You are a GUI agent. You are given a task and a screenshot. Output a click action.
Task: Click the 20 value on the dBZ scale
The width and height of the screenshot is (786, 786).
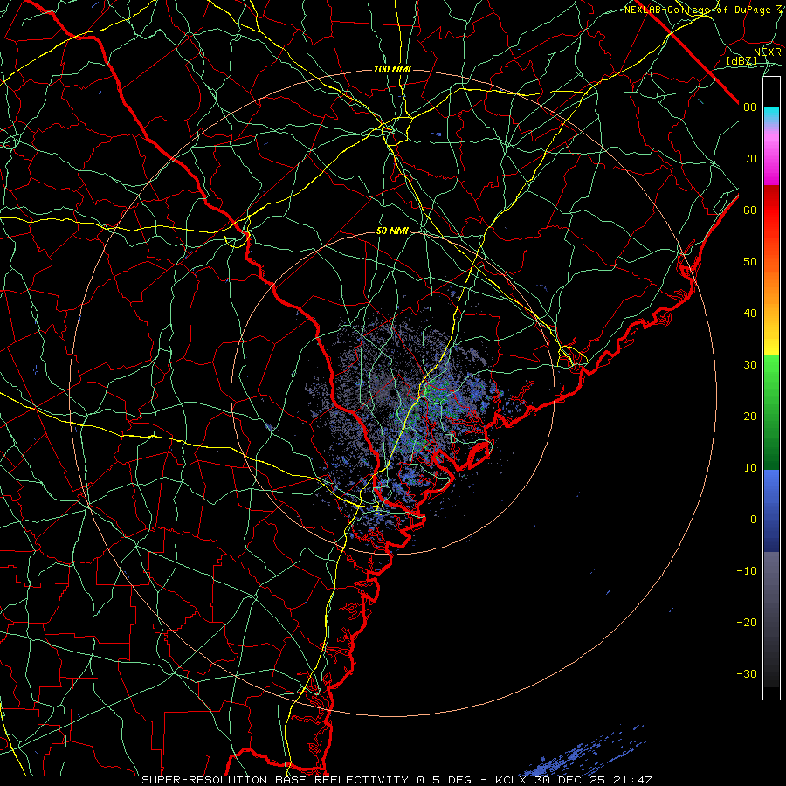[x=750, y=417]
